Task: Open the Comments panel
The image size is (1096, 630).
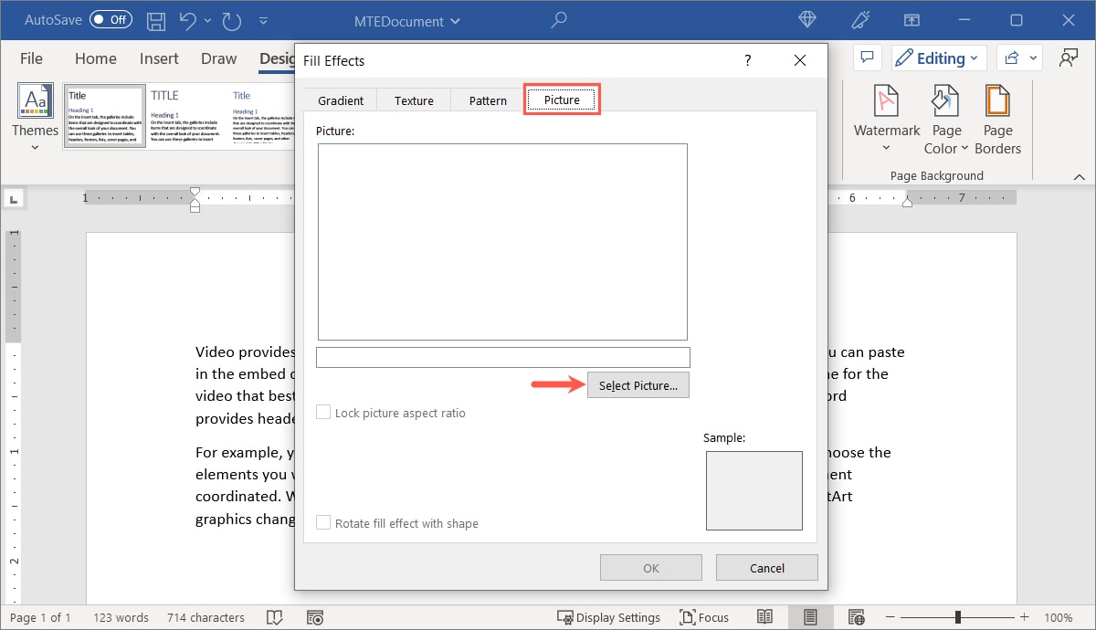Action: pos(867,58)
